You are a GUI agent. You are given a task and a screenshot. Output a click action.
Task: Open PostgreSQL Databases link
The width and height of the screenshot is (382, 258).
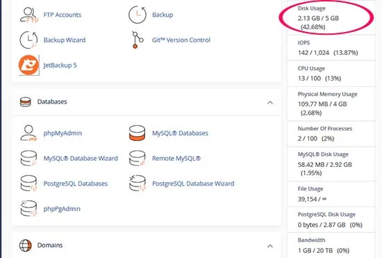pos(76,184)
